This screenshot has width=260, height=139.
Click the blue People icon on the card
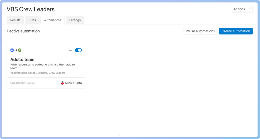click(12, 50)
